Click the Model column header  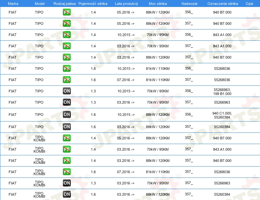pyautogui.click(x=39, y=3)
